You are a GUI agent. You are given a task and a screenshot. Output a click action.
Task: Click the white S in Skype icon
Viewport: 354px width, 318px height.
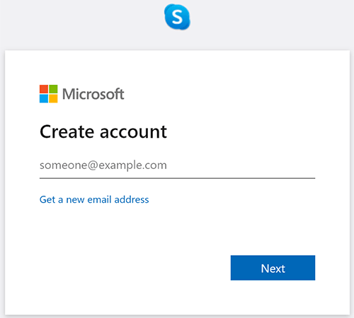click(x=177, y=17)
